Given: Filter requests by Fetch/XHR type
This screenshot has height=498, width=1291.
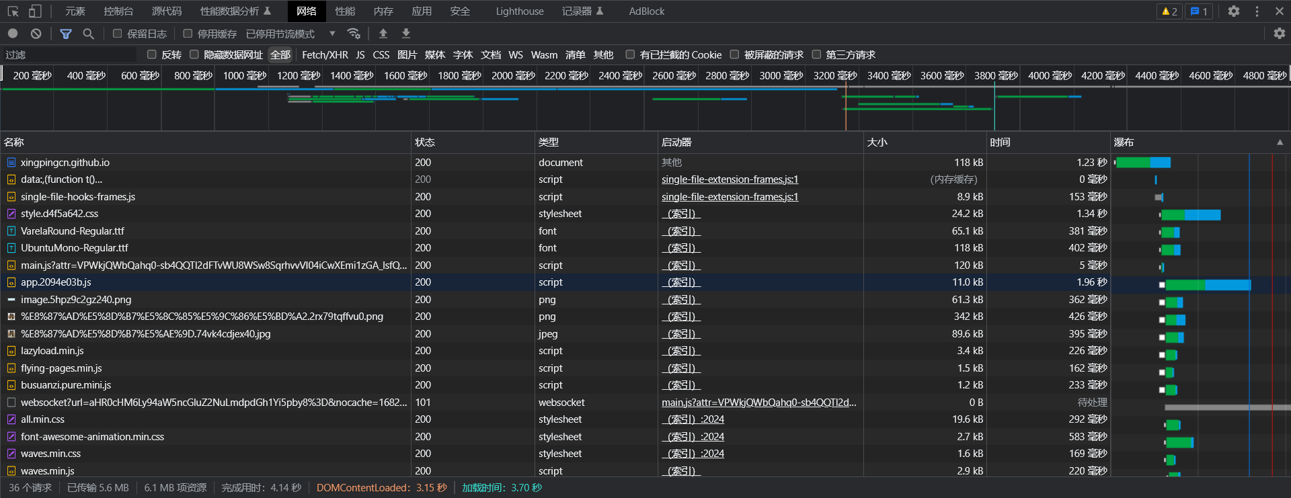Looking at the screenshot, I should [325, 55].
